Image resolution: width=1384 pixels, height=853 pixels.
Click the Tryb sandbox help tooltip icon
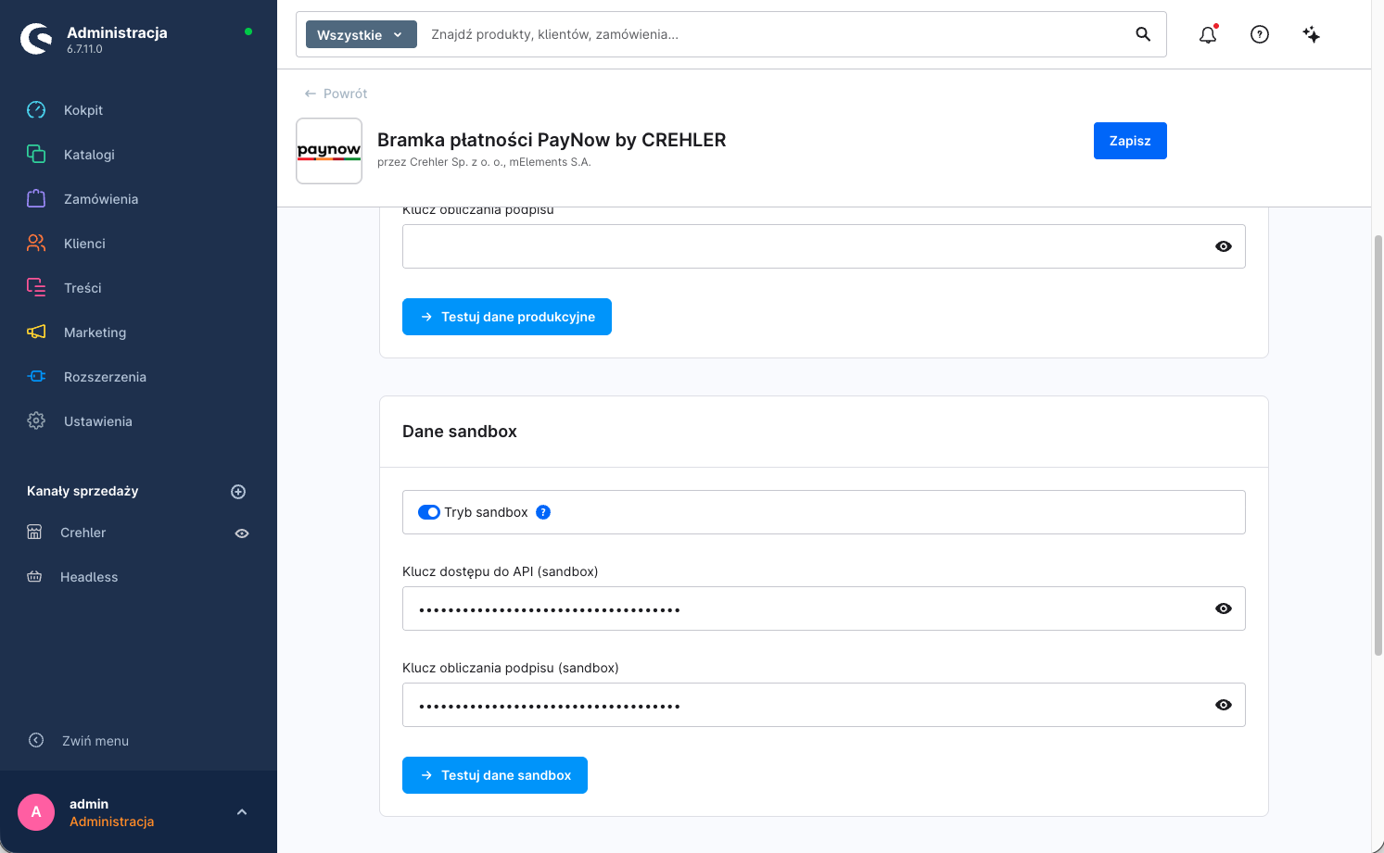(x=543, y=512)
